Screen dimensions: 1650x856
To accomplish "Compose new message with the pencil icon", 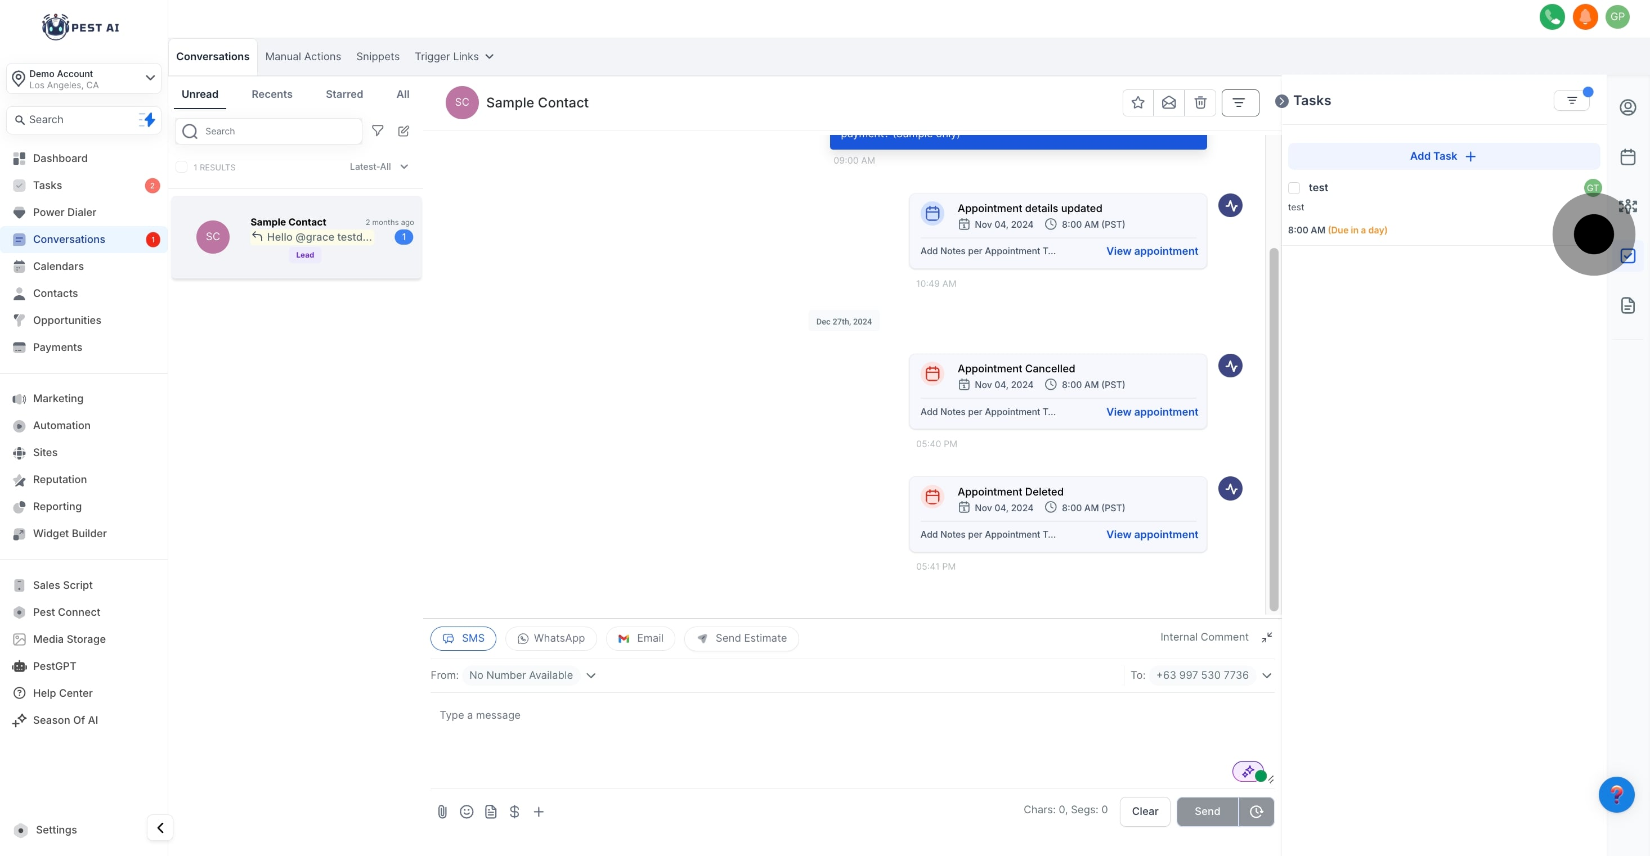I will [x=403, y=130].
